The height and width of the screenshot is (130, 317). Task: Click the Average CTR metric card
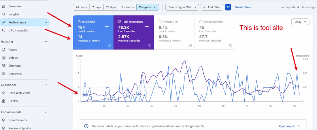[x=174, y=32]
